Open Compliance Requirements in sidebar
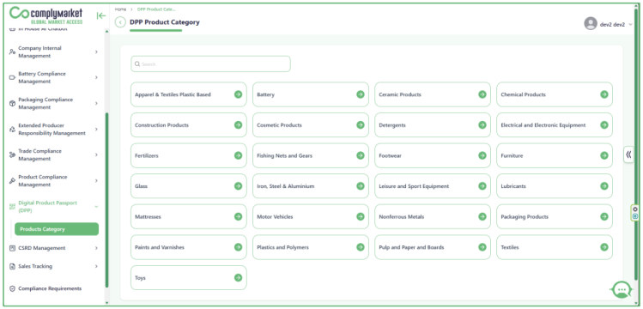The width and height of the screenshot is (643, 309). (x=50, y=288)
